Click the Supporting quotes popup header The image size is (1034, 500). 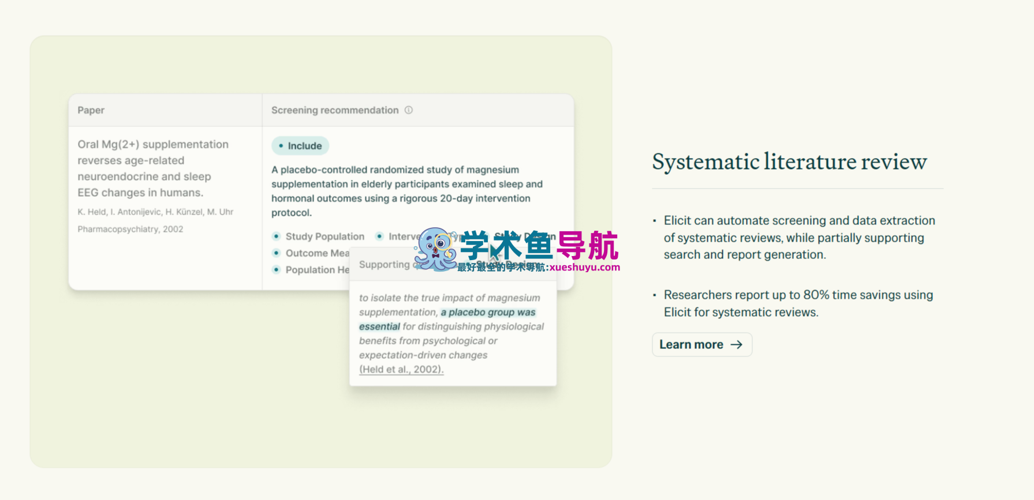[384, 264]
